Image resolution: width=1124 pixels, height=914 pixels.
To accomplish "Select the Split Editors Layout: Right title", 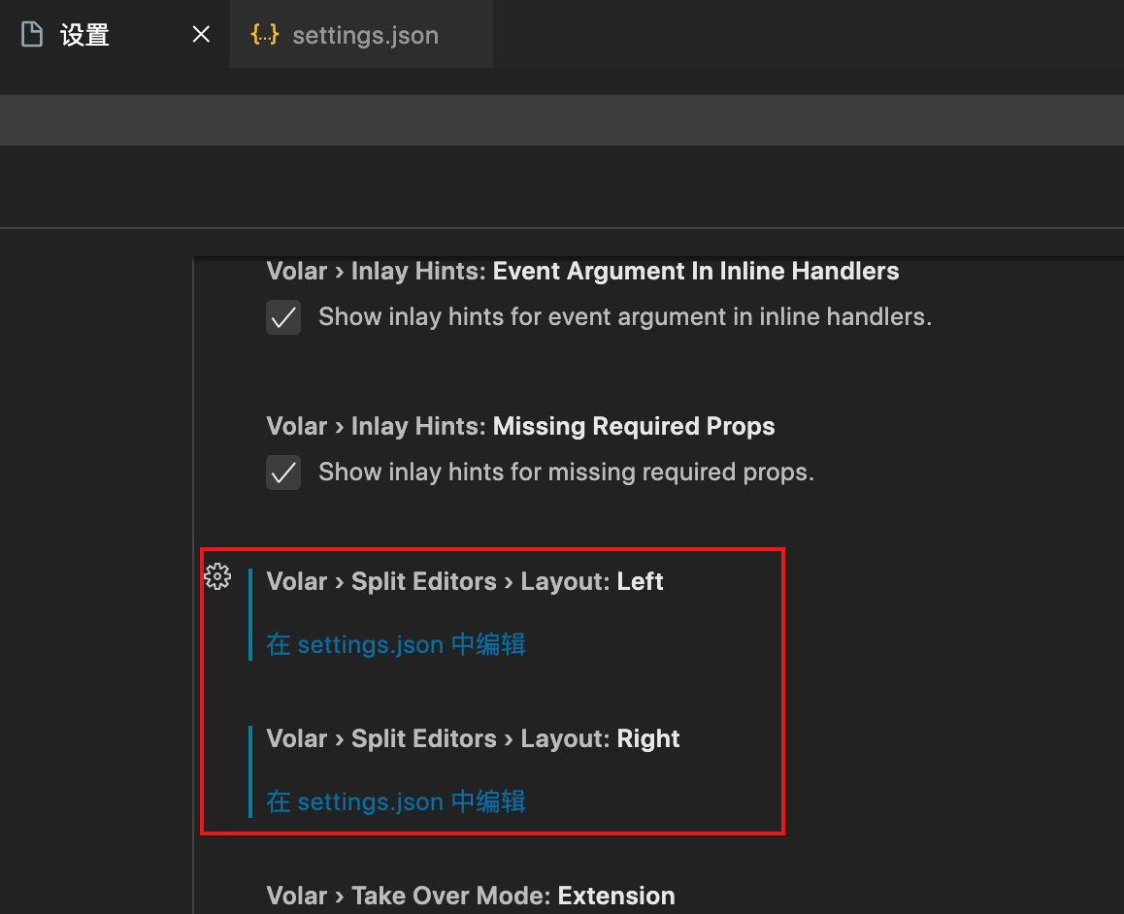I will click(473, 738).
